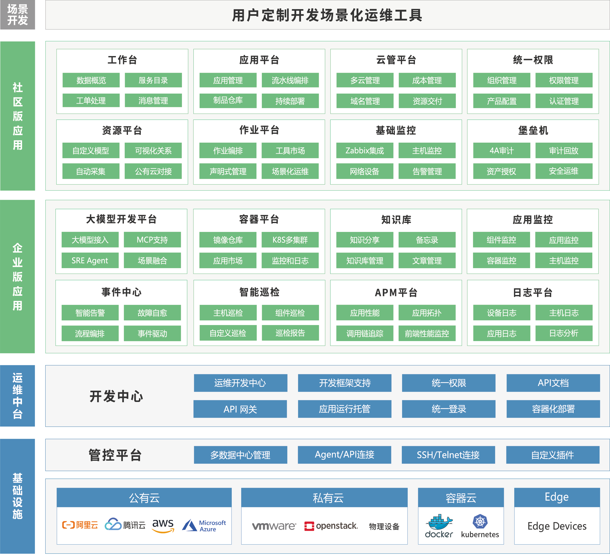Click the Edge Devices box
The height and width of the screenshot is (558, 610).
tap(557, 526)
